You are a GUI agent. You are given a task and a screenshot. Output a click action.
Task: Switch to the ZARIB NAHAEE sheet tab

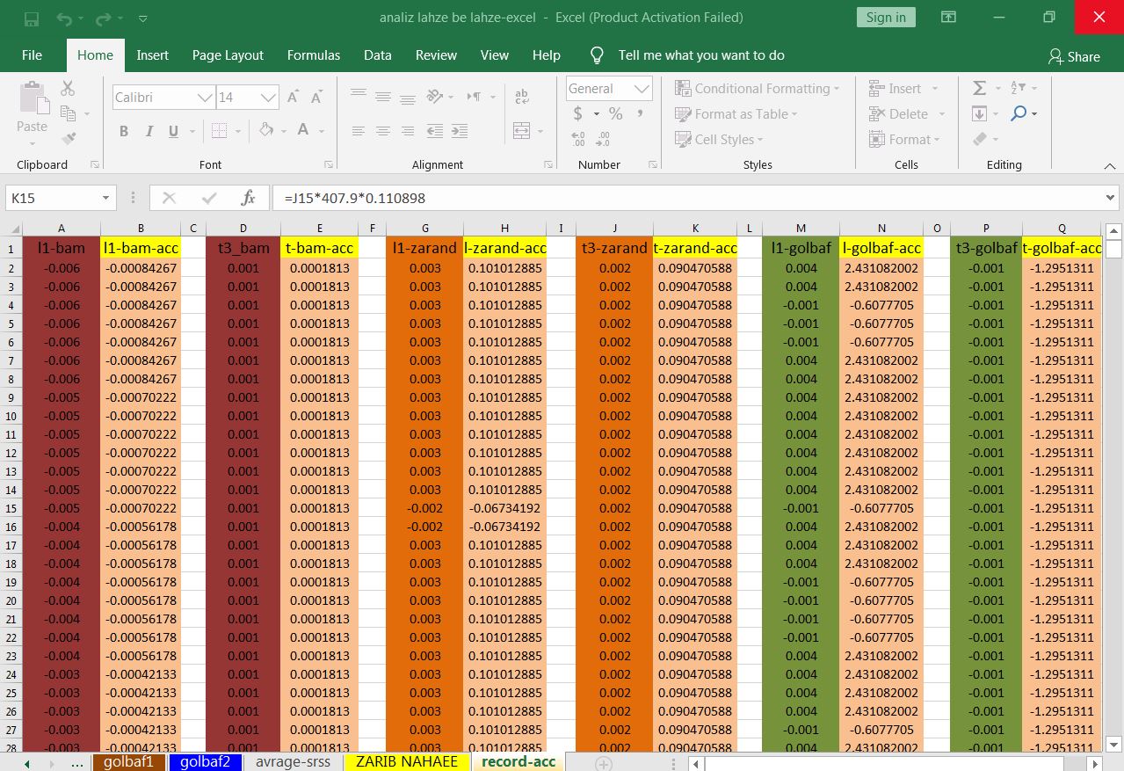tap(407, 761)
